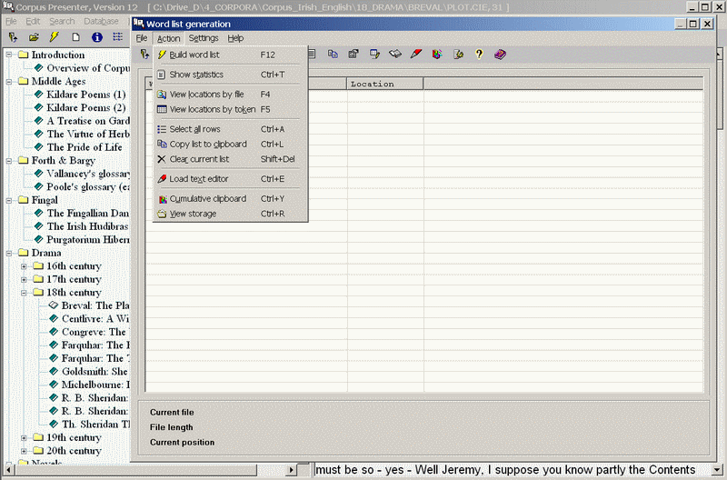Select Show statistics menu entry
This screenshot has height=480, width=727.
click(x=195, y=75)
